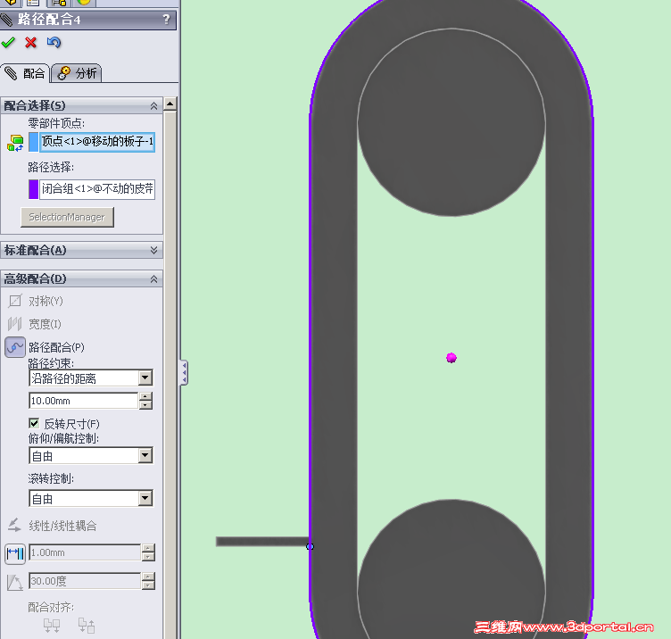Expand the 标准配合(A) section
This screenshot has width=671, height=639.
click(154, 250)
